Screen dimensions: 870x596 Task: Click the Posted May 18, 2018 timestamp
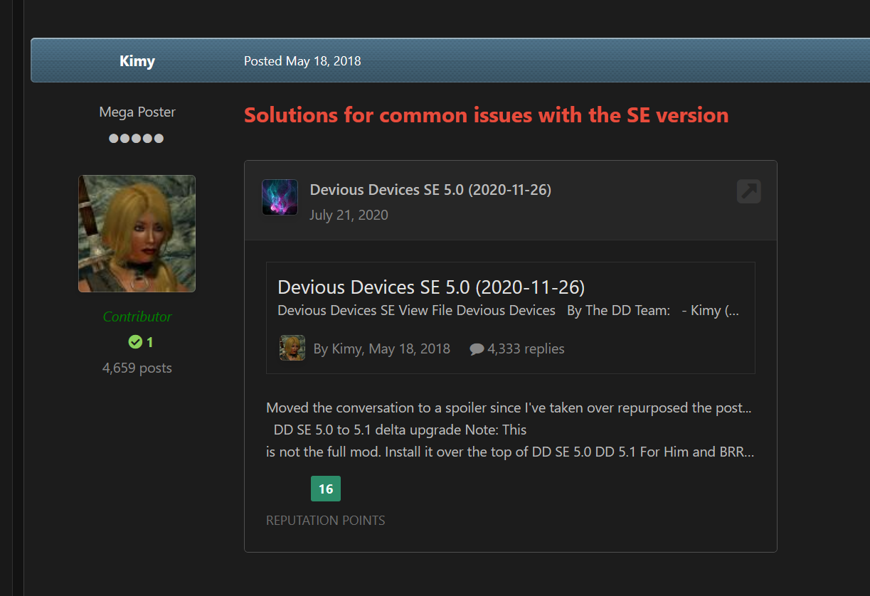302,61
